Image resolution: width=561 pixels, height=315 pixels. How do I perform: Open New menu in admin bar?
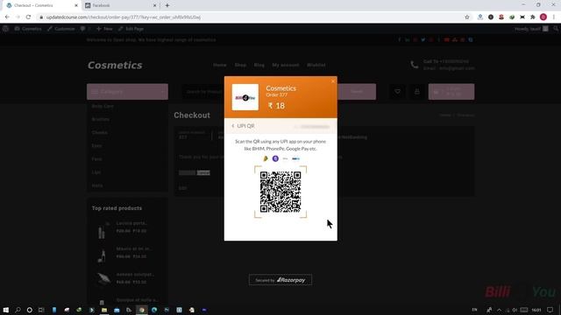104,29
